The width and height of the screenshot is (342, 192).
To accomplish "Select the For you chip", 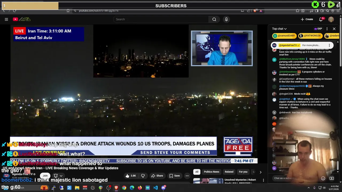I will pyautogui.click(x=243, y=172).
